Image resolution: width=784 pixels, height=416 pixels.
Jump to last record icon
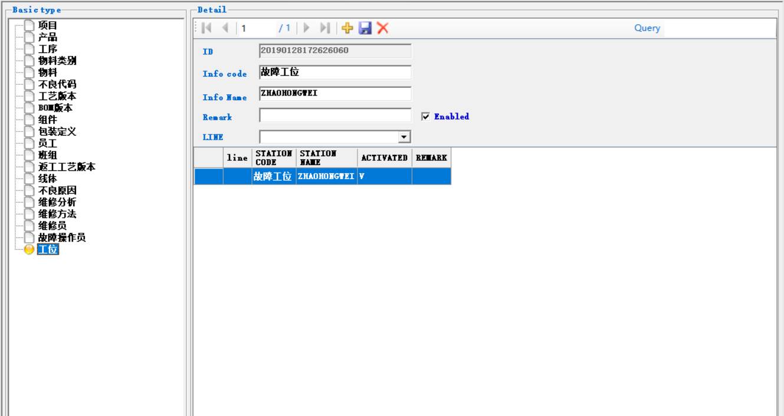(324, 28)
